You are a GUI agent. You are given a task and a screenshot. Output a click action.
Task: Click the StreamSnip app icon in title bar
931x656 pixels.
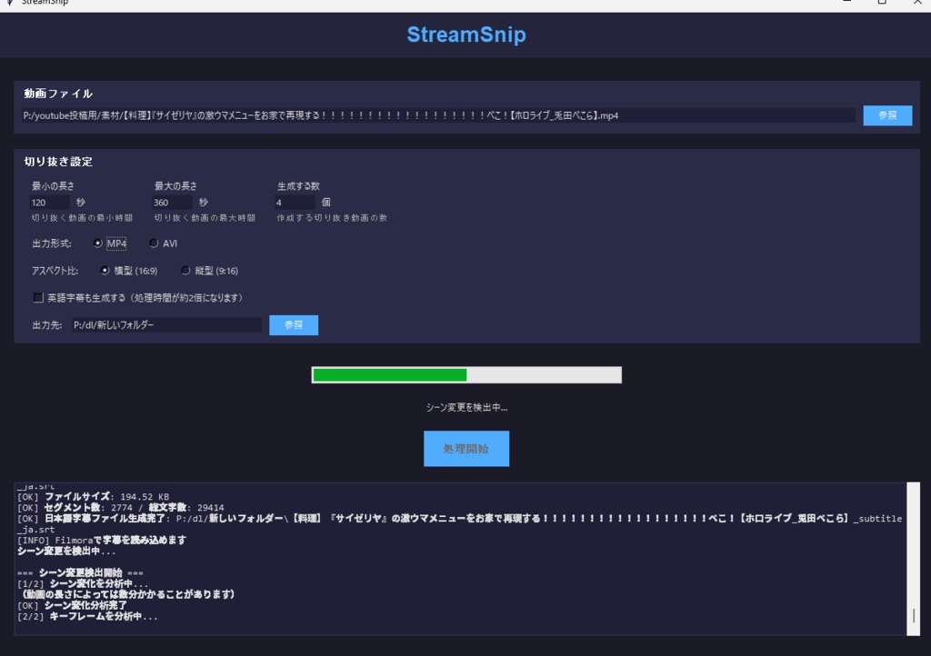pos(7,3)
